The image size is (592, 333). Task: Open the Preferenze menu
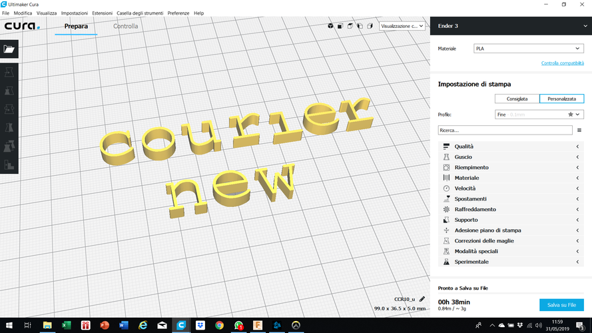point(178,13)
